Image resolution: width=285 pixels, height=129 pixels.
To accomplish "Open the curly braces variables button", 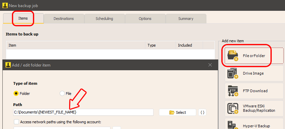I will coord(202,112).
